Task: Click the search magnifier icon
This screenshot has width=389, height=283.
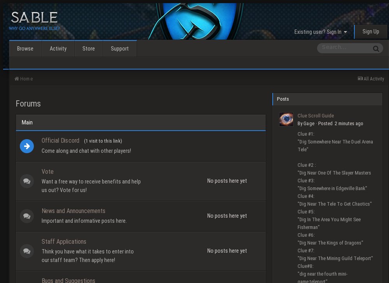Action: point(376,49)
